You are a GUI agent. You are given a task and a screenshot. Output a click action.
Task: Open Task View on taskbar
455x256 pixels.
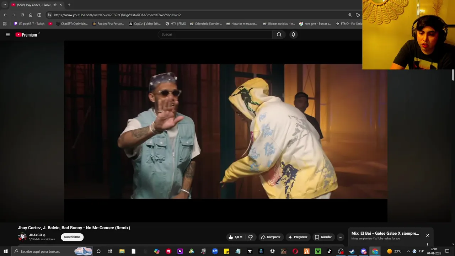110,251
